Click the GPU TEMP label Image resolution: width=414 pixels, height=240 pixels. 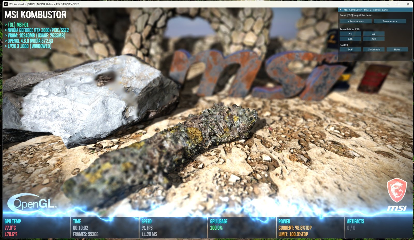13,221
